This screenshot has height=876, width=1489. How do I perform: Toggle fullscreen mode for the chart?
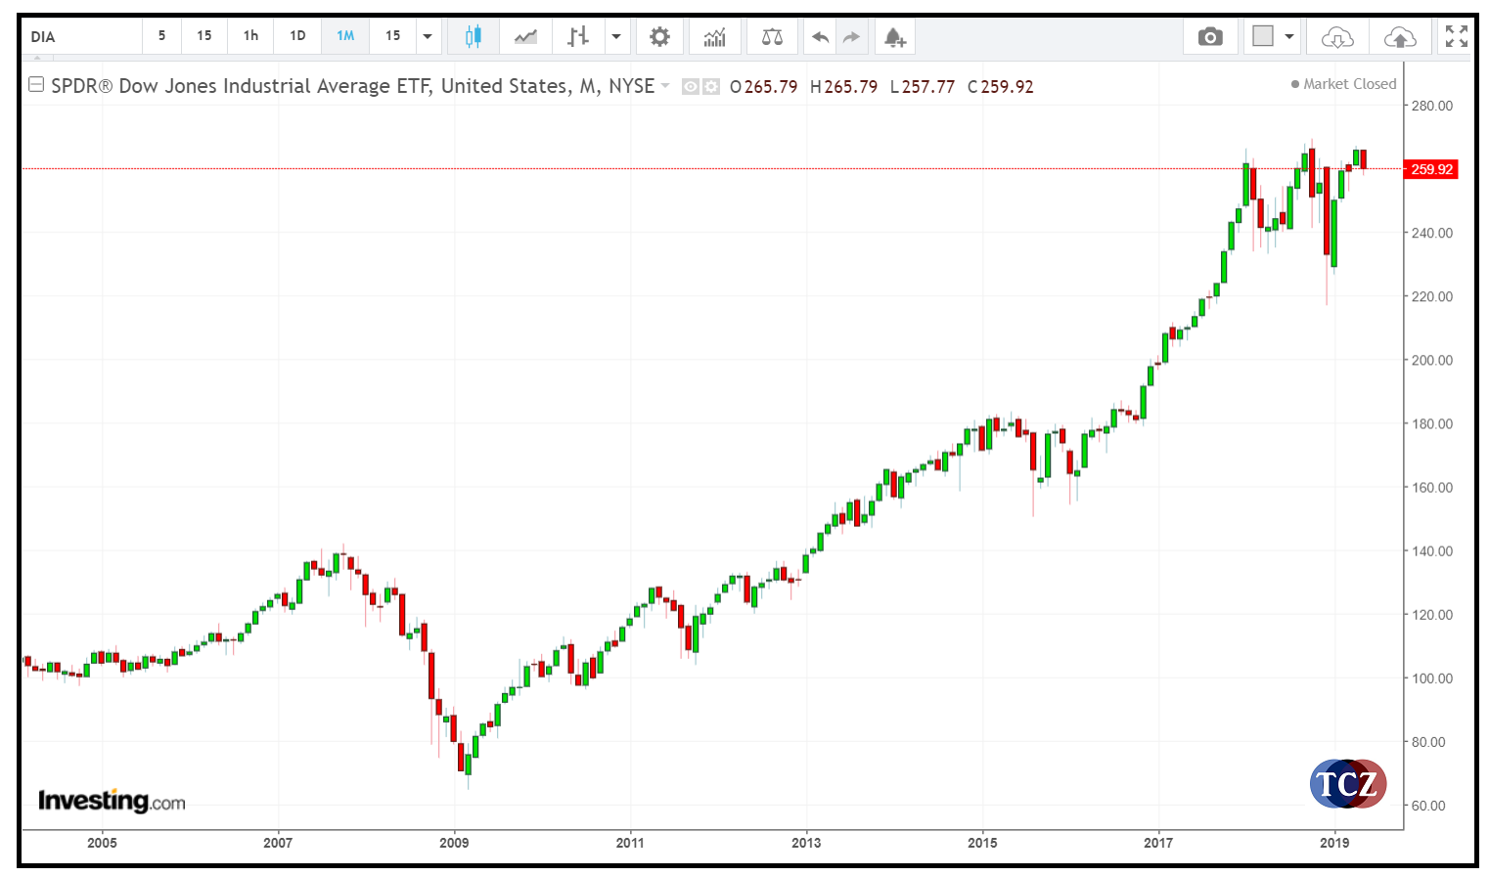(1457, 35)
